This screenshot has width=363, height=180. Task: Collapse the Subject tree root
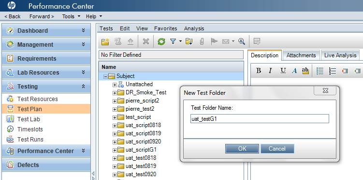point(105,77)
